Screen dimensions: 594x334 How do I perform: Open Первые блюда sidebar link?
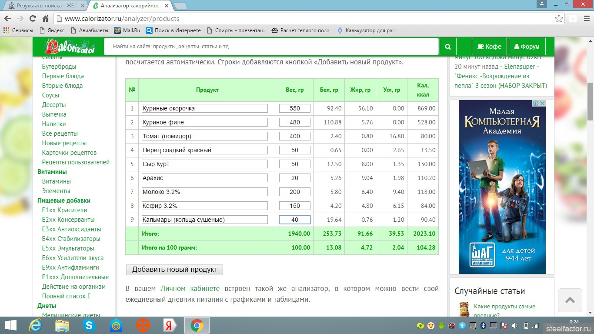[63, 76]
